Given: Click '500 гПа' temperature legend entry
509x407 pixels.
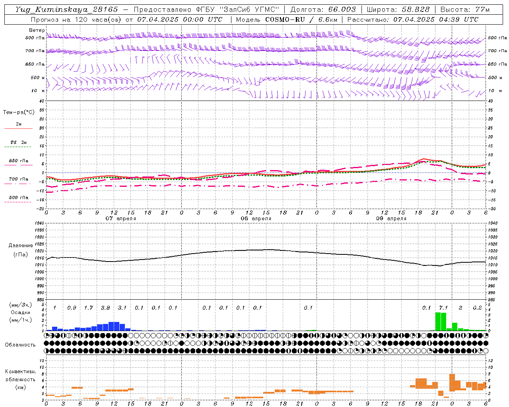Looking at the screenshot, I should (18, 198).
